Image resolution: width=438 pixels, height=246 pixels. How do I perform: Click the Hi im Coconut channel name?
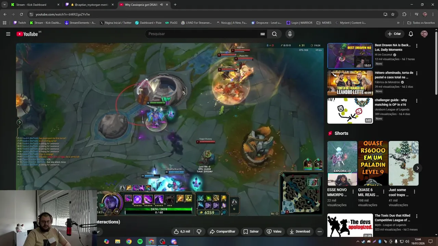(384, 55)
